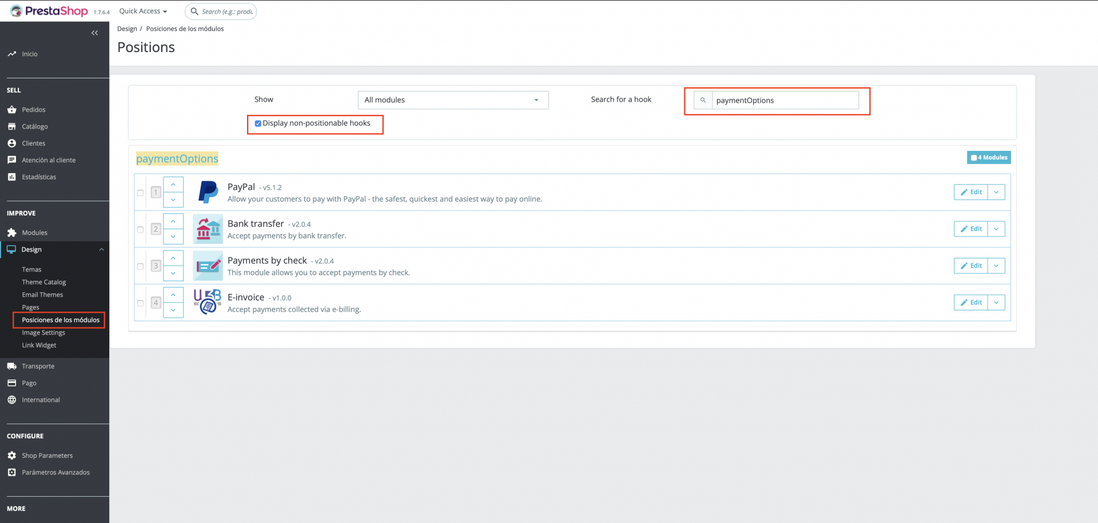The image size is (1098, 523).
Task: Collapse the Design menu section
Action: (102, 250)
